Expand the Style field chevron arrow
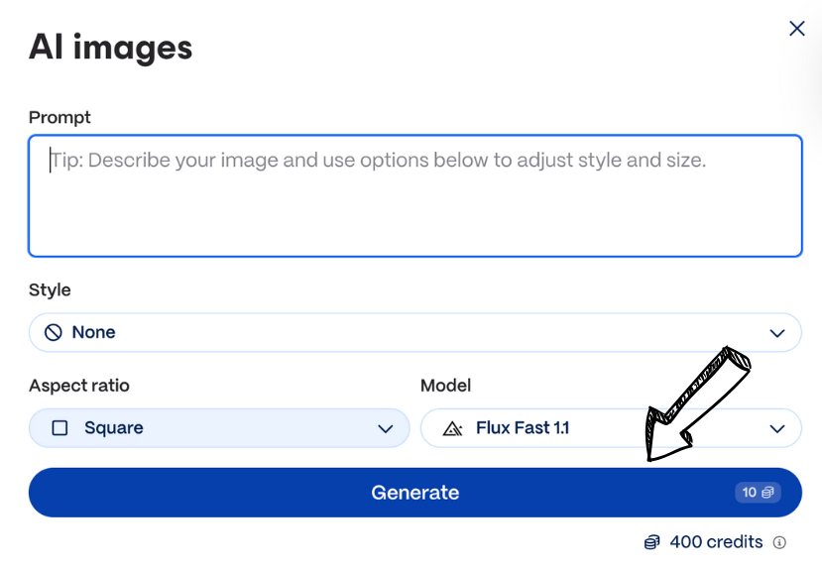The width and height of the screenshot is (822, 569). [776, 333]
